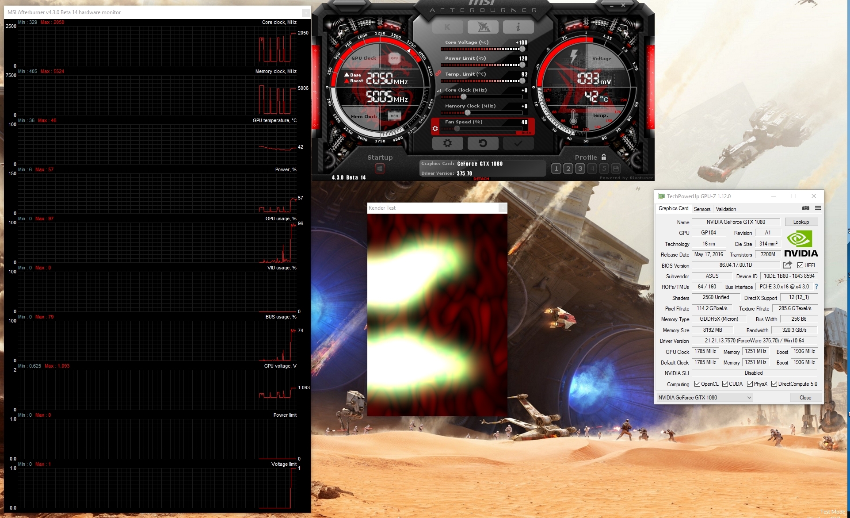Click the GPU-Z title bar app icon
850x518 pixels.
(x=661, y=196)
